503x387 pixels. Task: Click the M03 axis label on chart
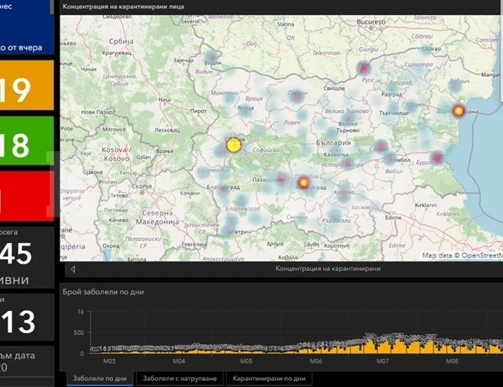pyautogui.click(x=109, y=361)
